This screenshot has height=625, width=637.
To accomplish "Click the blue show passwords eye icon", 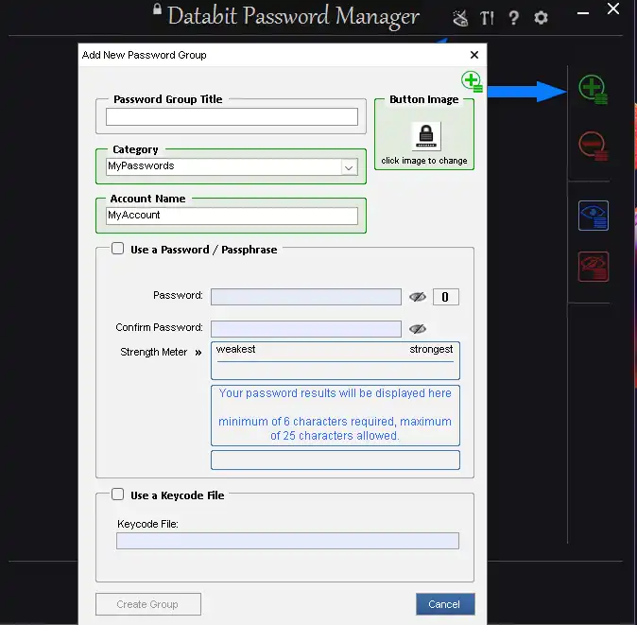I will pos(593,216).
